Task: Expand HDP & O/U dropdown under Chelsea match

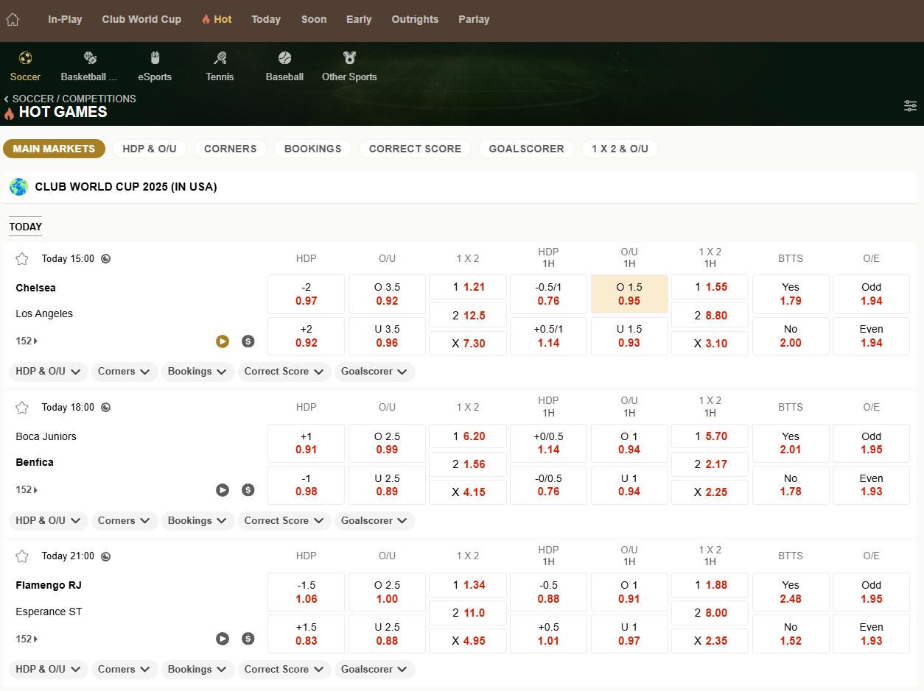Action: (49, 372)
